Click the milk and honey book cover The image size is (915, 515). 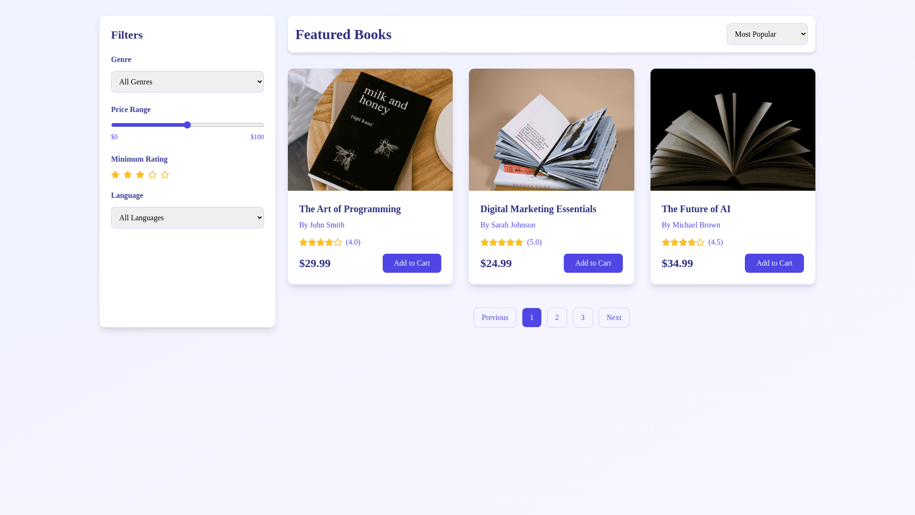click(x=370, y=129)
